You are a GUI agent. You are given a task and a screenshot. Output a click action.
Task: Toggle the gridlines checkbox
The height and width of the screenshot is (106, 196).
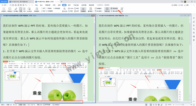tap(49, 8)
